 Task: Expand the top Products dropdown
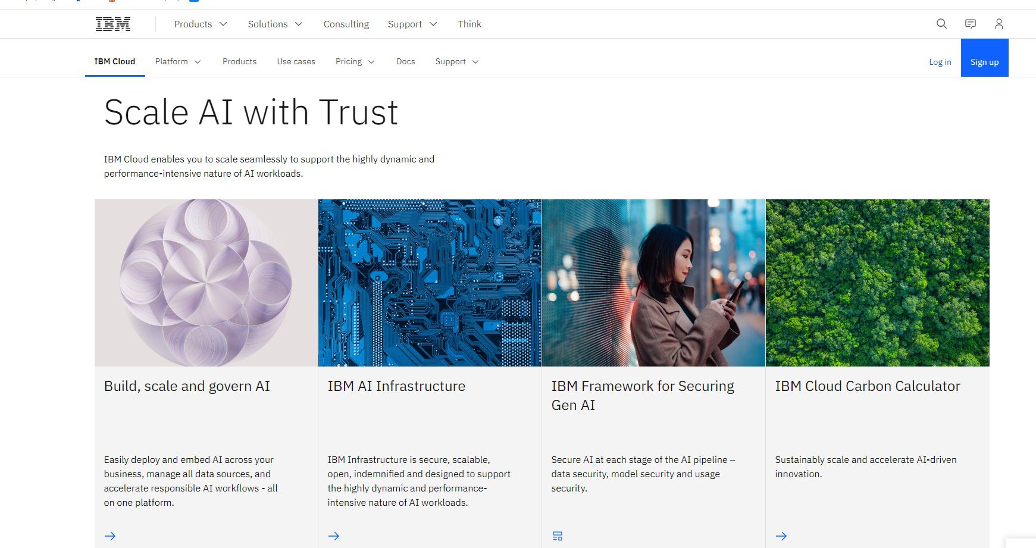pos(201,24)
